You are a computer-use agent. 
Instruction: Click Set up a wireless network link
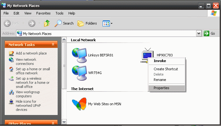point(32,83)
